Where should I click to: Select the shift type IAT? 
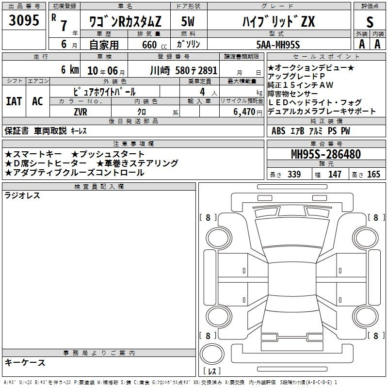coord(14,101)
